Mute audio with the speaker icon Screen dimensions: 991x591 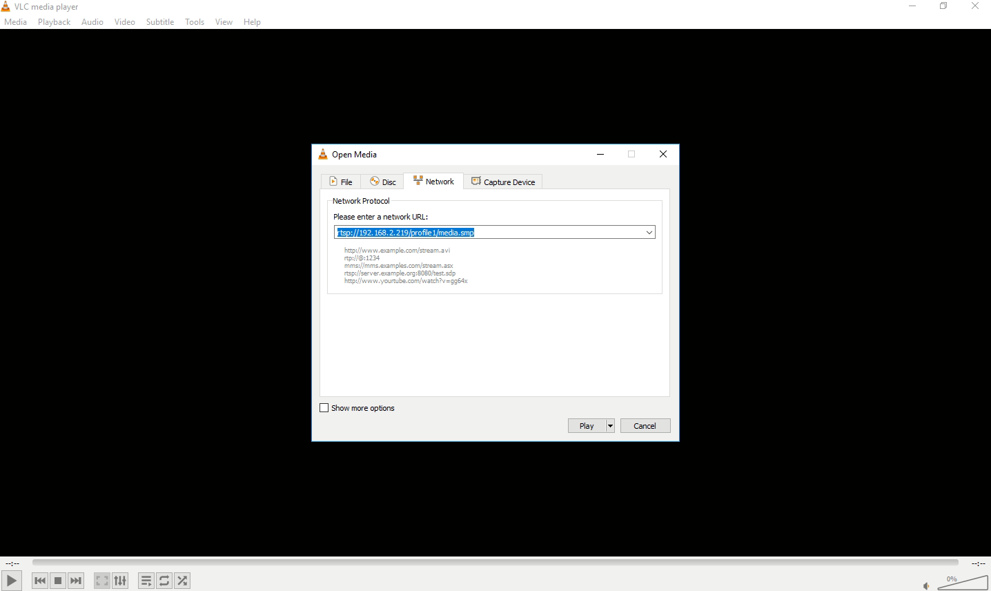click(x=927, y=586)
